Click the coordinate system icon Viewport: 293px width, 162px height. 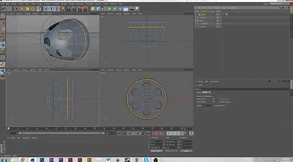(x=62, y=9)
